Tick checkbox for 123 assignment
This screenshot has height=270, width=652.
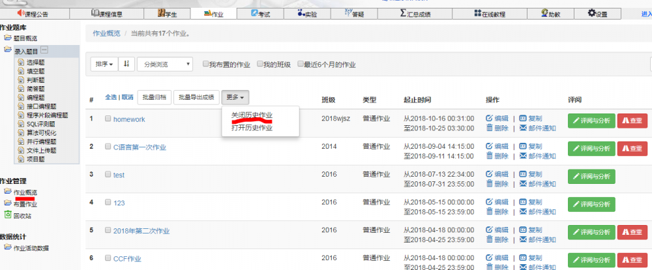[x=108, y=202]
